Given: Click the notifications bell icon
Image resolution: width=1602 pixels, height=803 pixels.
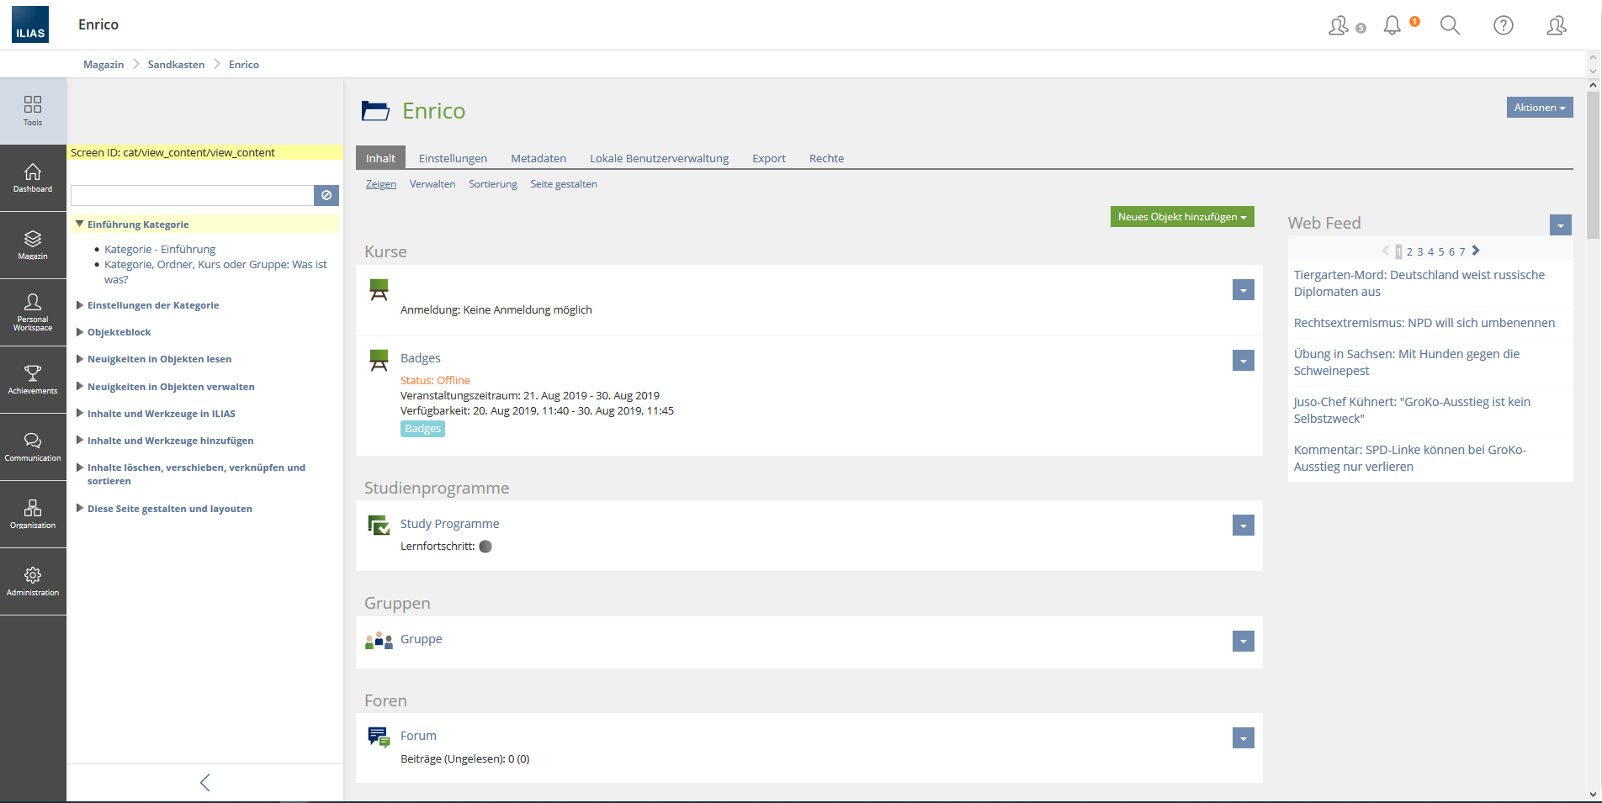Looking at the screenshot, I should 1392,25.
